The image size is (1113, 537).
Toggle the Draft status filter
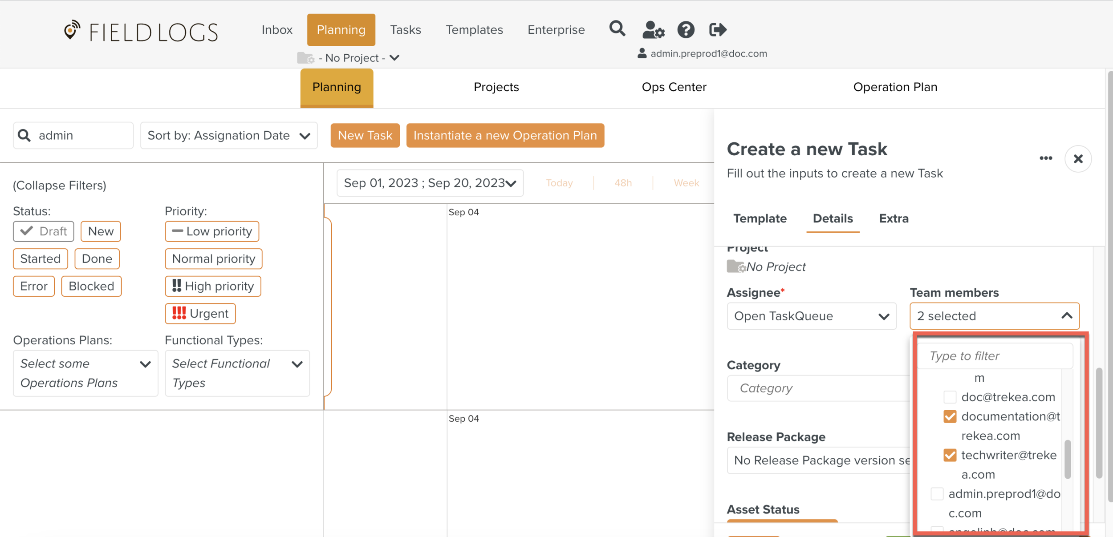44,231
